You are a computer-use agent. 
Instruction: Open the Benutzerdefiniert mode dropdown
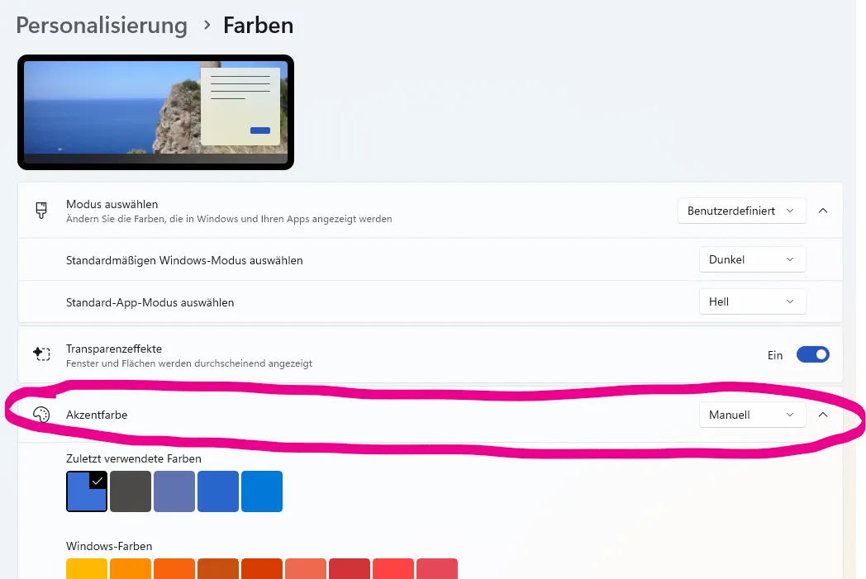tap(741, 211)
